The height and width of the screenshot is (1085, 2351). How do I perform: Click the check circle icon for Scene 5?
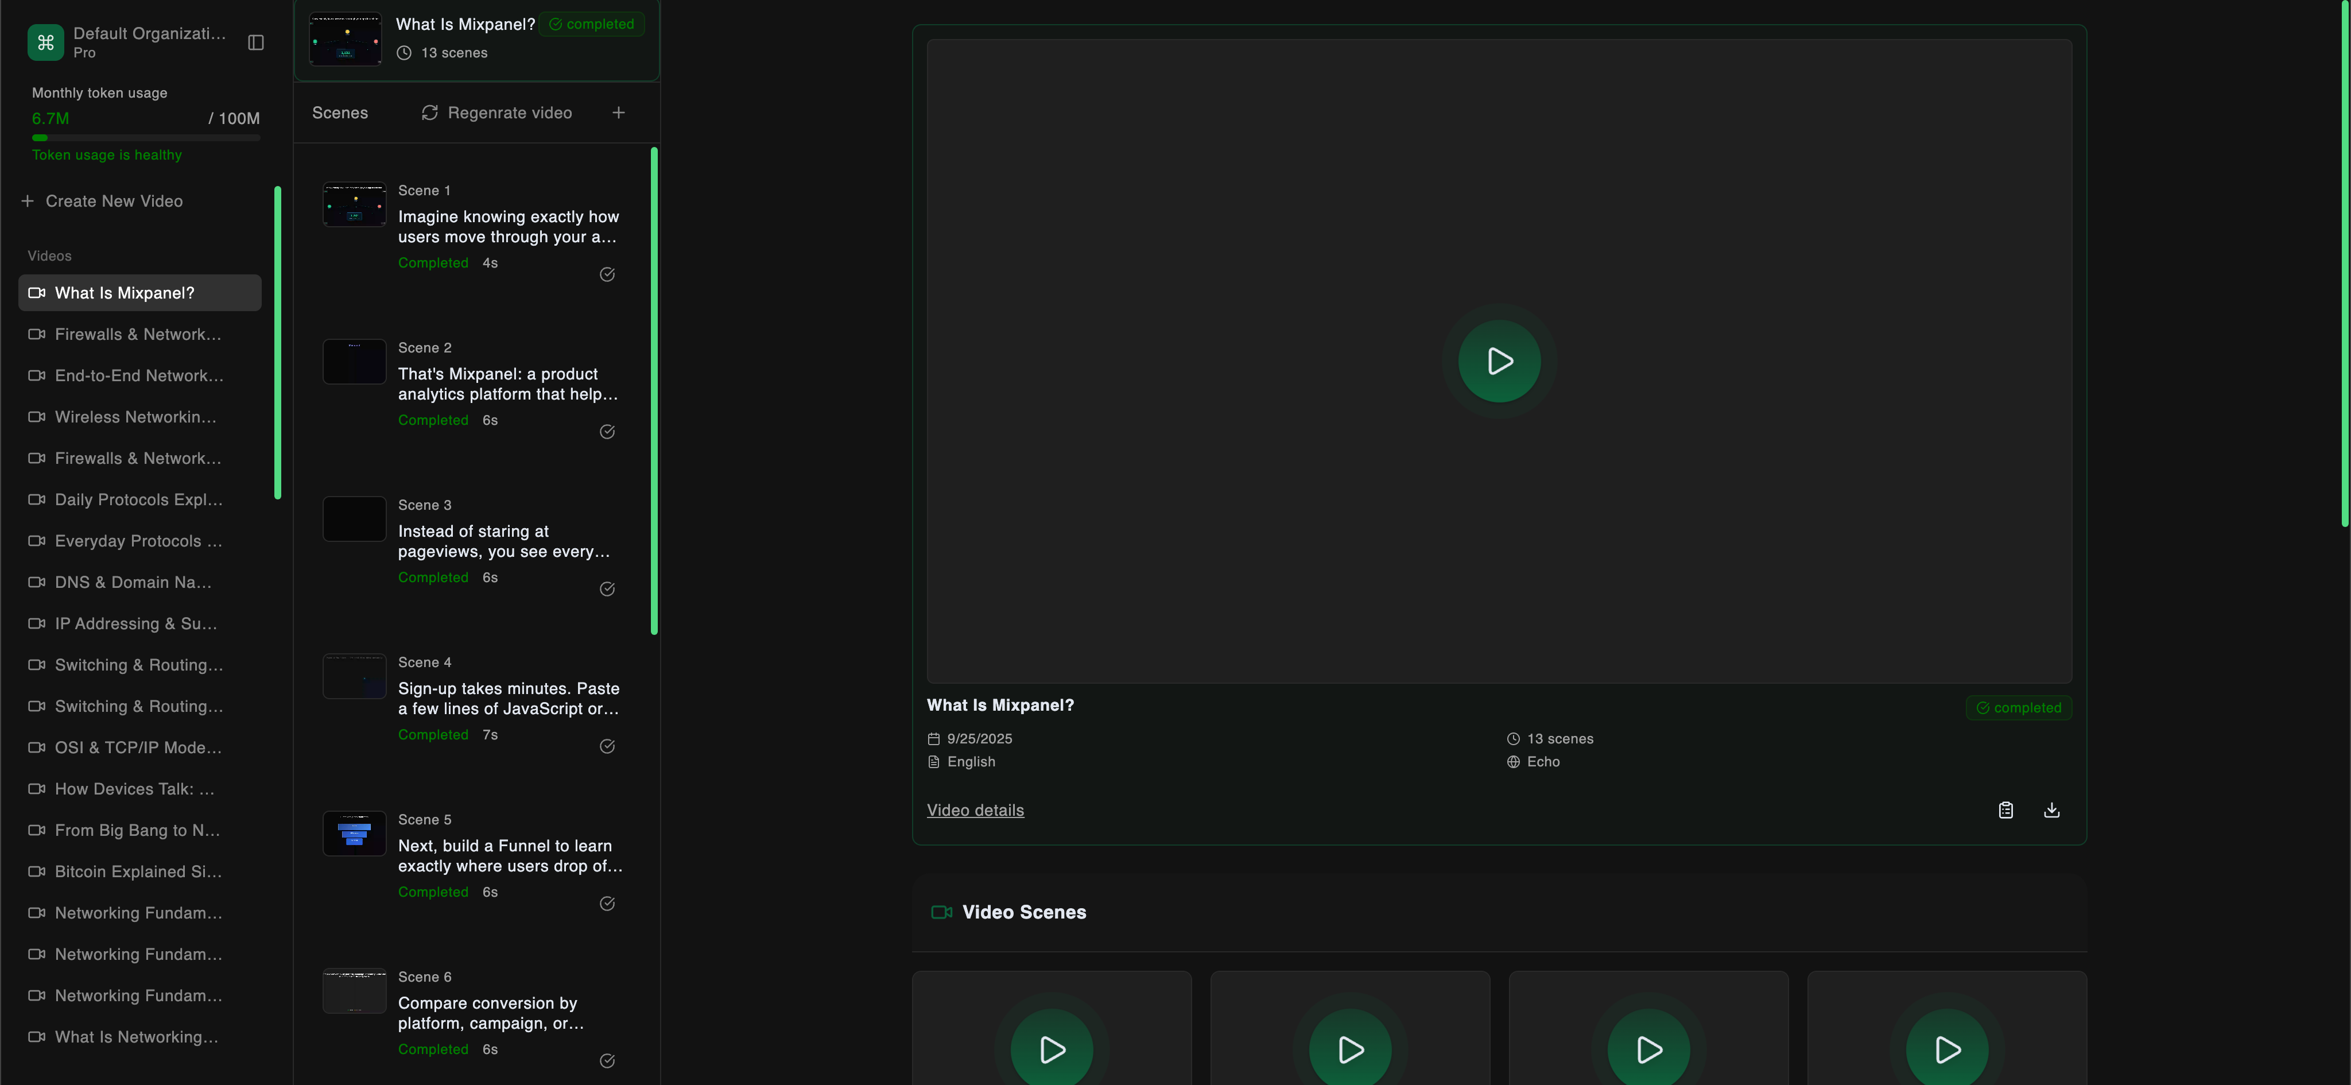coord(607,904)
